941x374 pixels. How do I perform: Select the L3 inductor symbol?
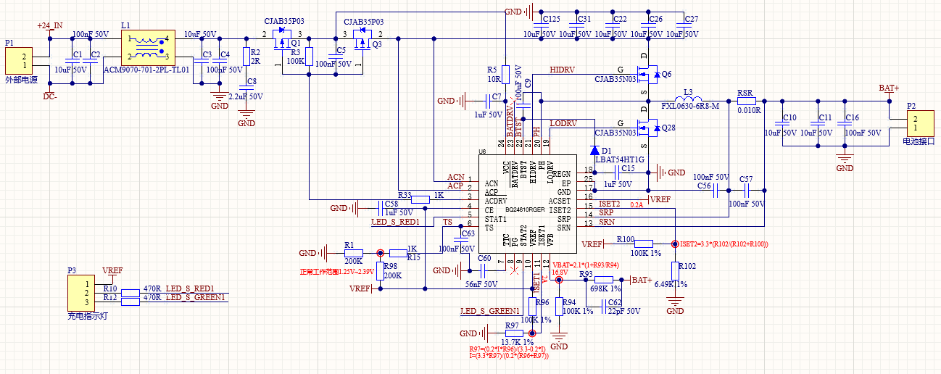tap(692, 101)
